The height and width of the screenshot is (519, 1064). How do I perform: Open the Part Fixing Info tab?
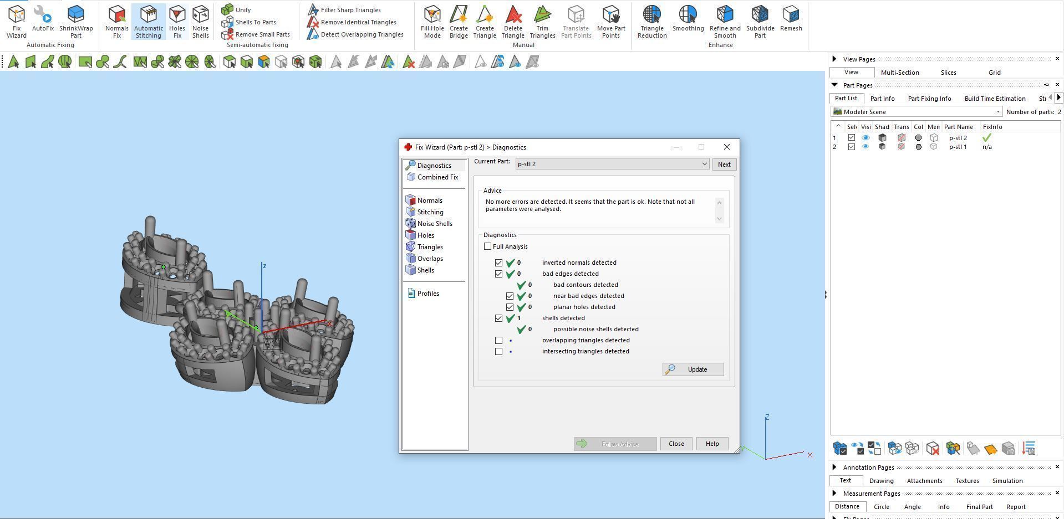tap(930, 99)
